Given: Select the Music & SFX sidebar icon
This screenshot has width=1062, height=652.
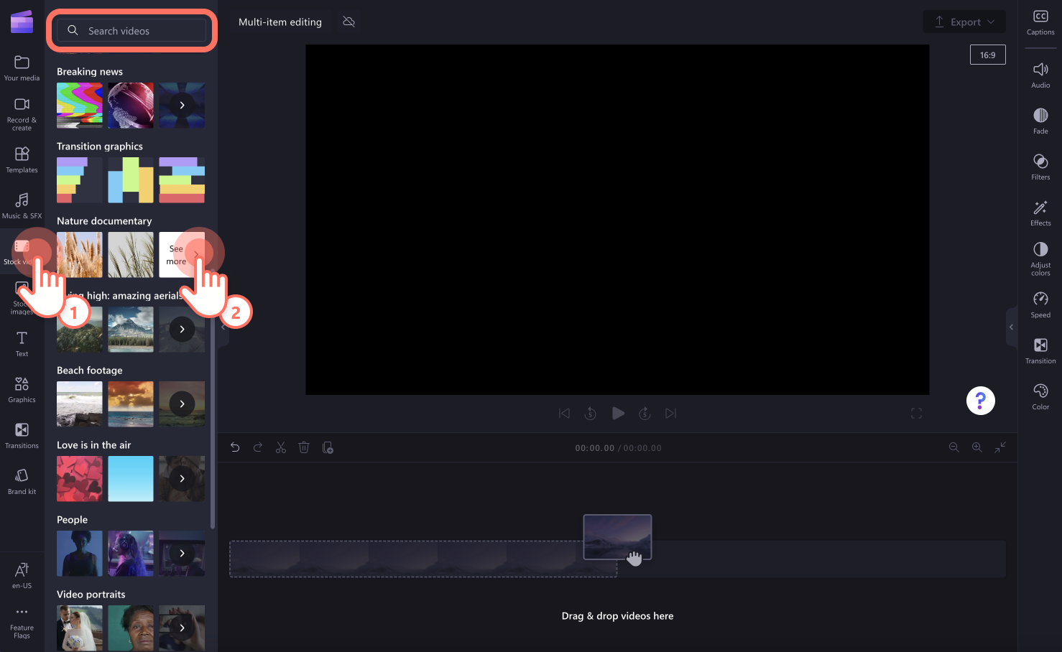Looking at the screenshot, I should click(x=22, y=205).
